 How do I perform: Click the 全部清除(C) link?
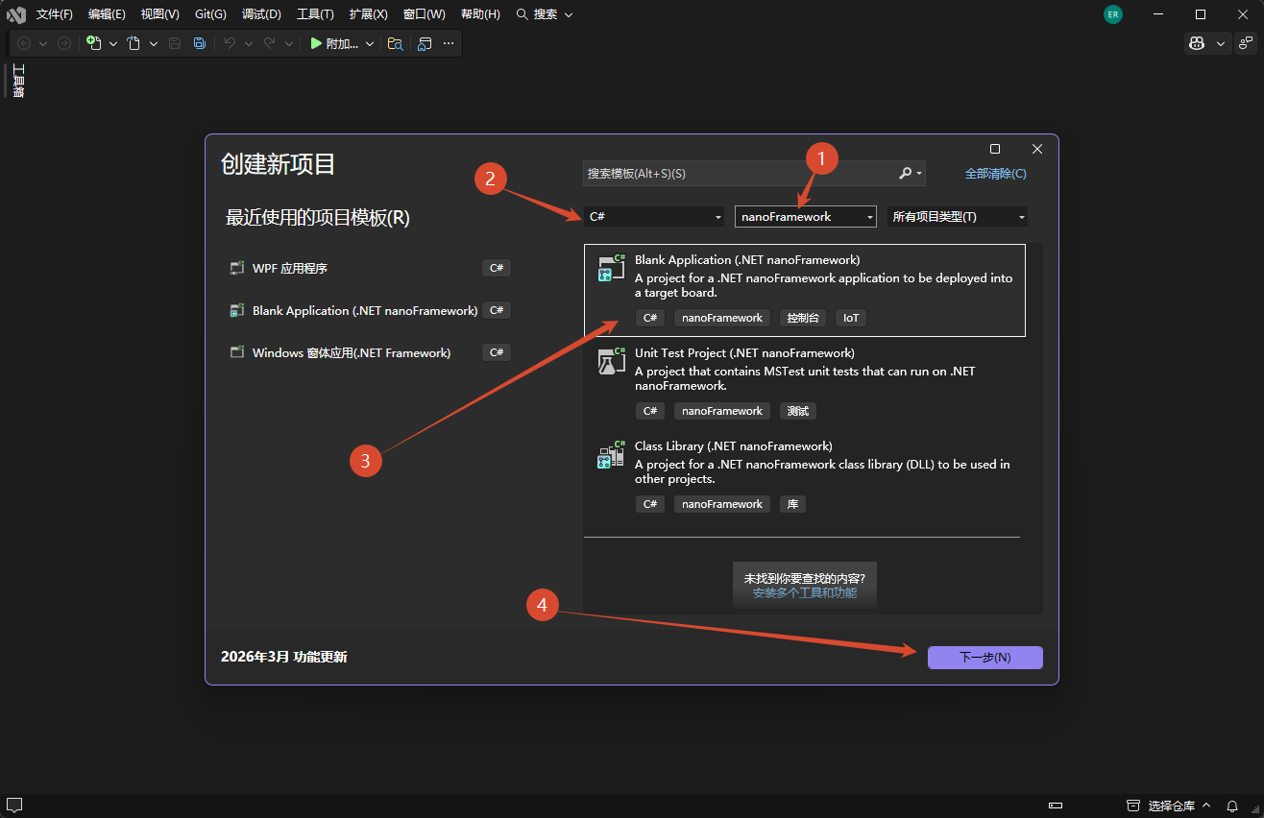(995, 174)
